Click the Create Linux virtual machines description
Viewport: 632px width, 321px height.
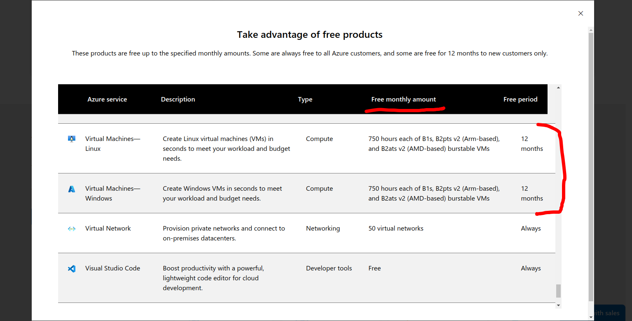(227, 149)
